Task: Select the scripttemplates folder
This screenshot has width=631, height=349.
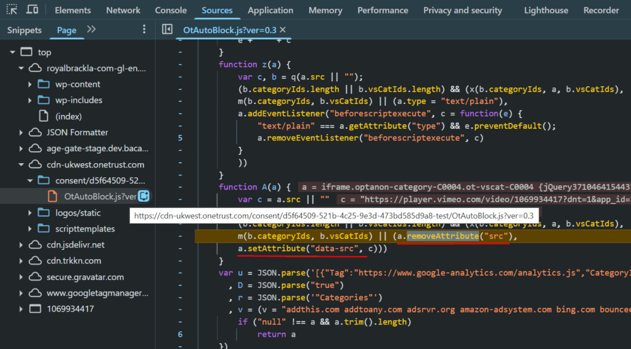Action: pos(84,229)
